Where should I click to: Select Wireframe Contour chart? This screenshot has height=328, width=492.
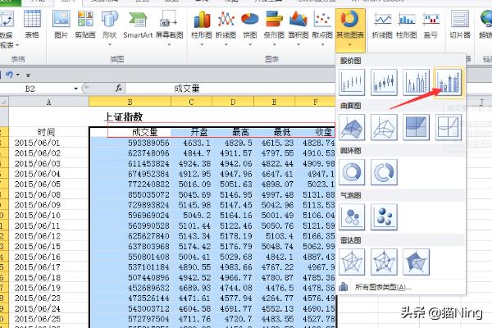coord(449,127)
